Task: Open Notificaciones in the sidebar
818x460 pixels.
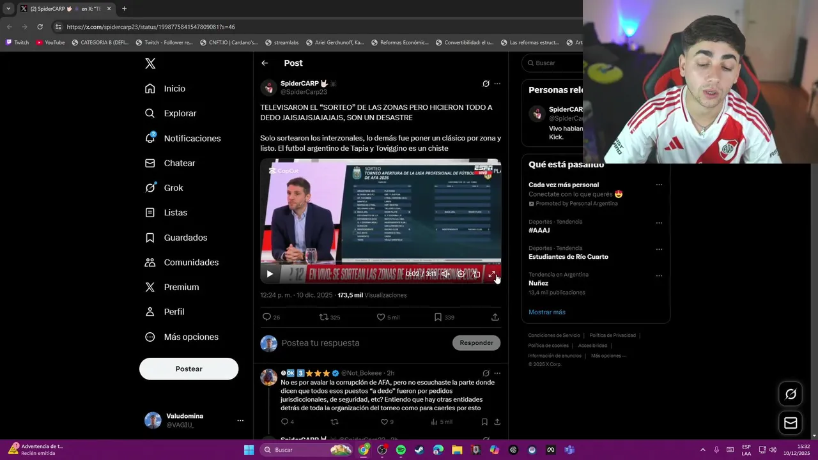Action: [183, 138]
